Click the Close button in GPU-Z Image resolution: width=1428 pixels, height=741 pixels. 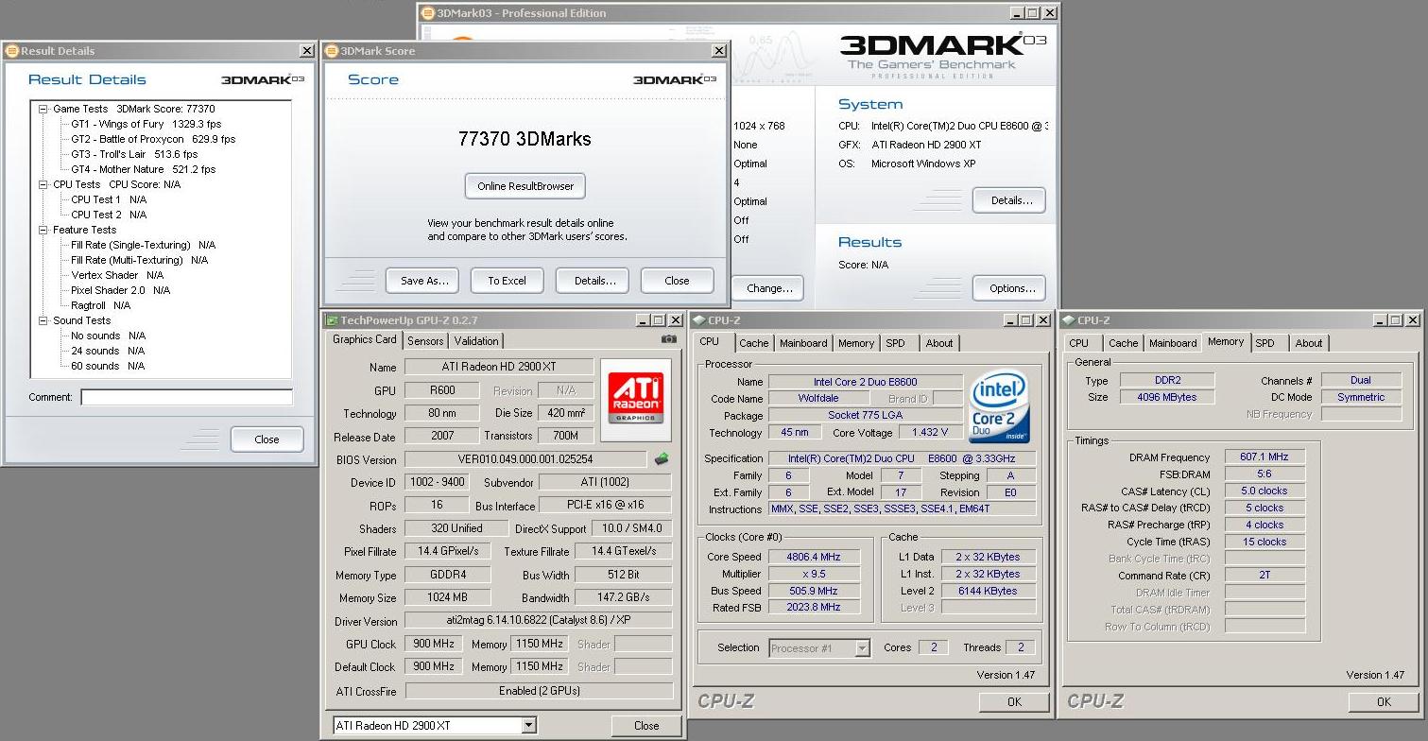646,726
